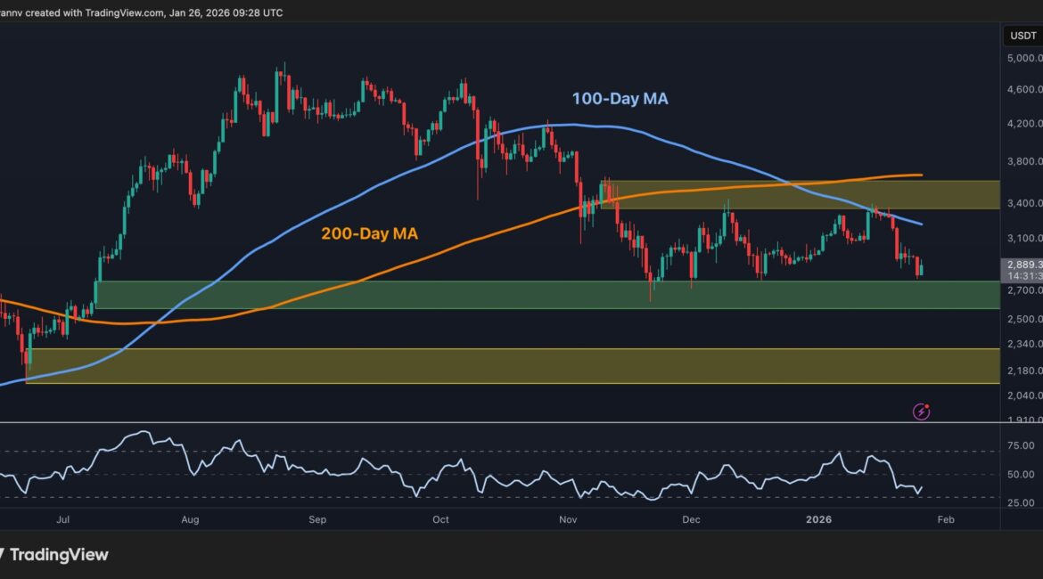Click the Oct label on time axis

441,519
